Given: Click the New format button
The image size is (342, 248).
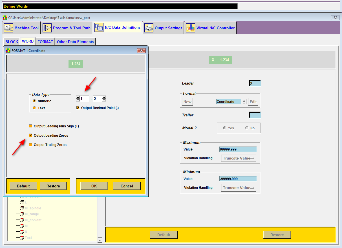Looking at the screenshot, I should pos(187,102).
